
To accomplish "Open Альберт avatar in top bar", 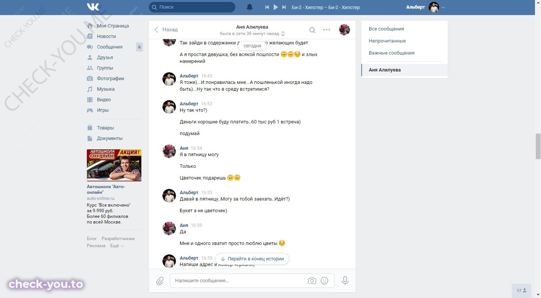I will click(x=434, y=7).
